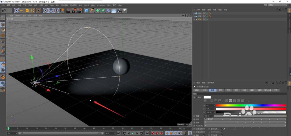The image size is (291, 136).
Task: Select the Scale tool icon
Action: pyautogui.click(x=27, y=10)
